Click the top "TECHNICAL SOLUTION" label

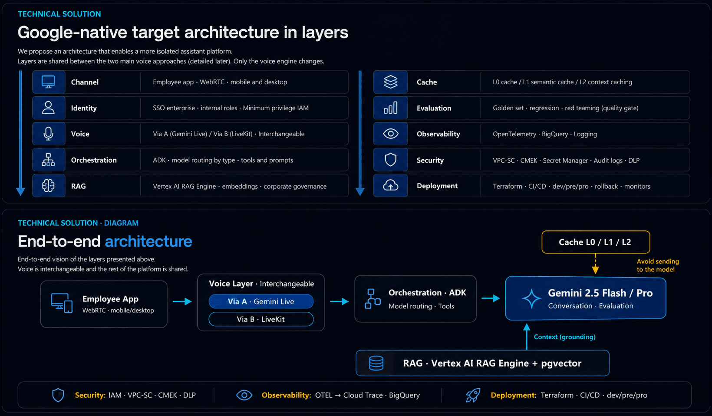click(59, 14)
